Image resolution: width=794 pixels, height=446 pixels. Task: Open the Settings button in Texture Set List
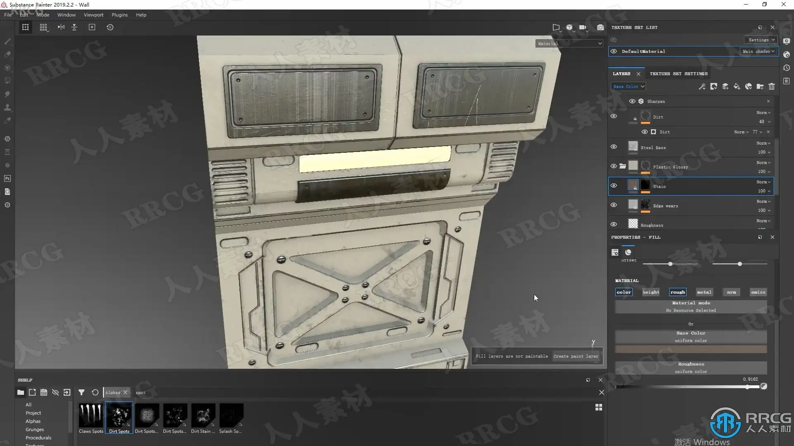click(761, 40)
